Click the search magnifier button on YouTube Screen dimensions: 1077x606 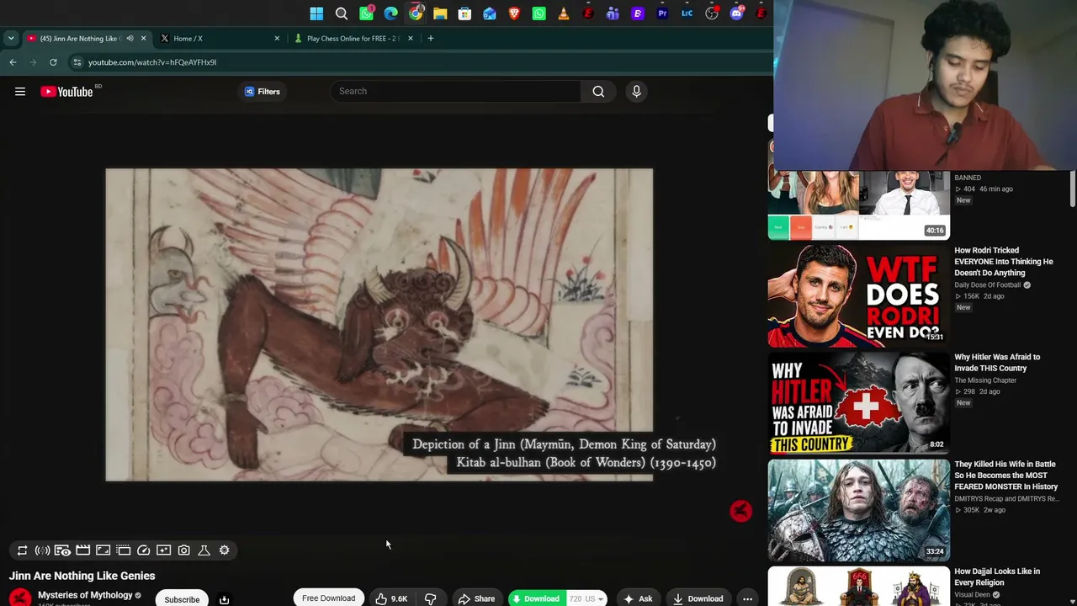(x=598, y=91)
